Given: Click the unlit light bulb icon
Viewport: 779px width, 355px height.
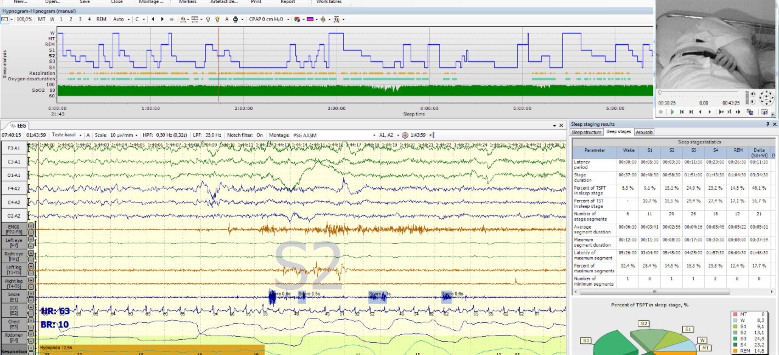Looking at the screenshot, I should pyautogui.click(x=208, y=19).
